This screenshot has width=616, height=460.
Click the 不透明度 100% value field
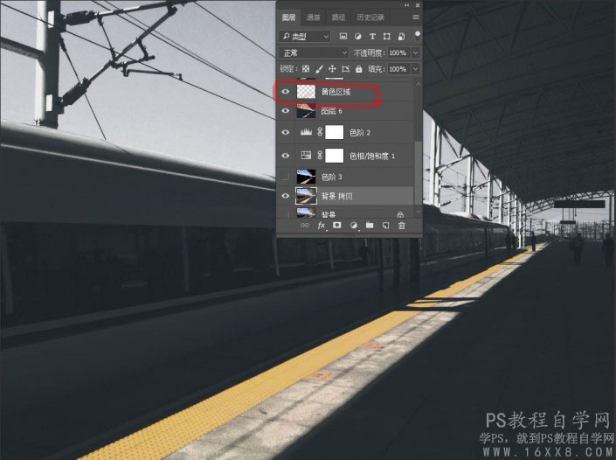[x=398, y=52]
